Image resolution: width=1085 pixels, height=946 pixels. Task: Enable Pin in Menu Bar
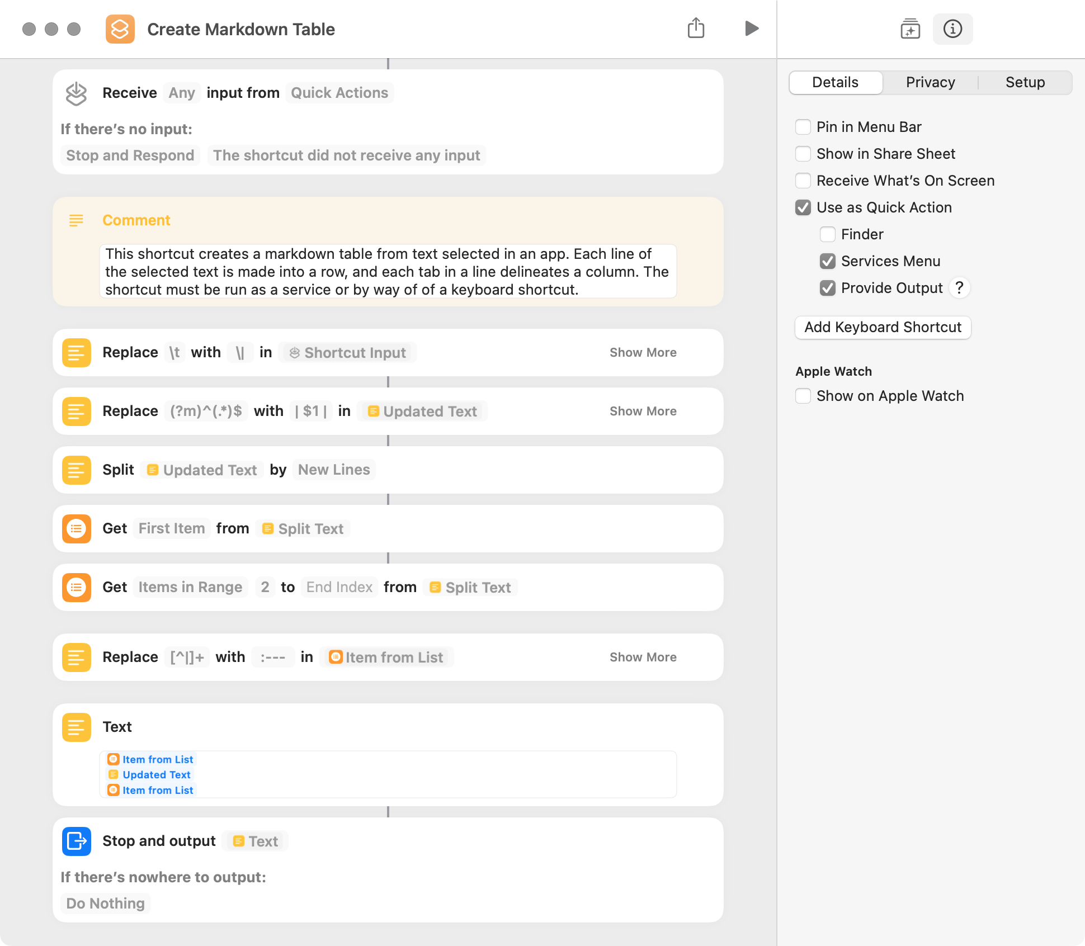(x=803, y=127)
